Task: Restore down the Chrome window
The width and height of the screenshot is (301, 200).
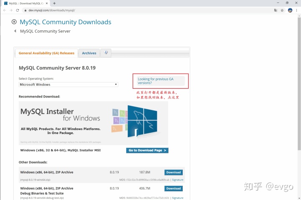Action: [x=287, y=3]
